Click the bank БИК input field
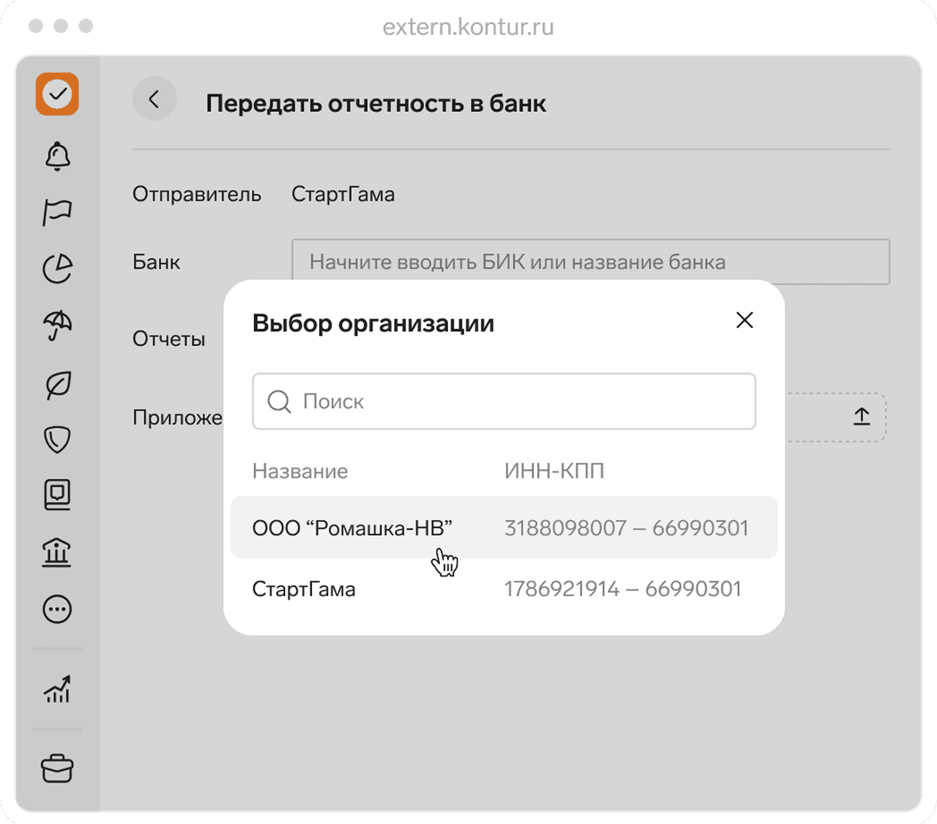Screen dimensions: 937x824 coord(592,262)
